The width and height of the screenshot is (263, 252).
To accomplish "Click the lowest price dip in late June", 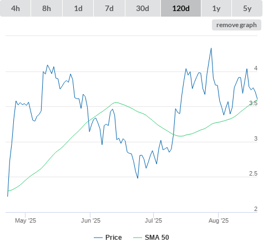I will click(138, 178).
